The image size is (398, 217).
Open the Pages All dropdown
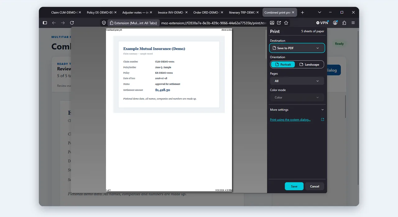(297, 81)
